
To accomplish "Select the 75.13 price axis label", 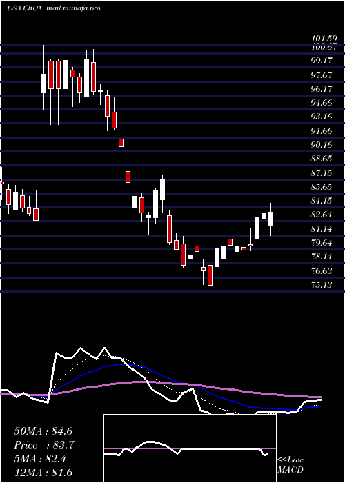I will tap(322, 284).
